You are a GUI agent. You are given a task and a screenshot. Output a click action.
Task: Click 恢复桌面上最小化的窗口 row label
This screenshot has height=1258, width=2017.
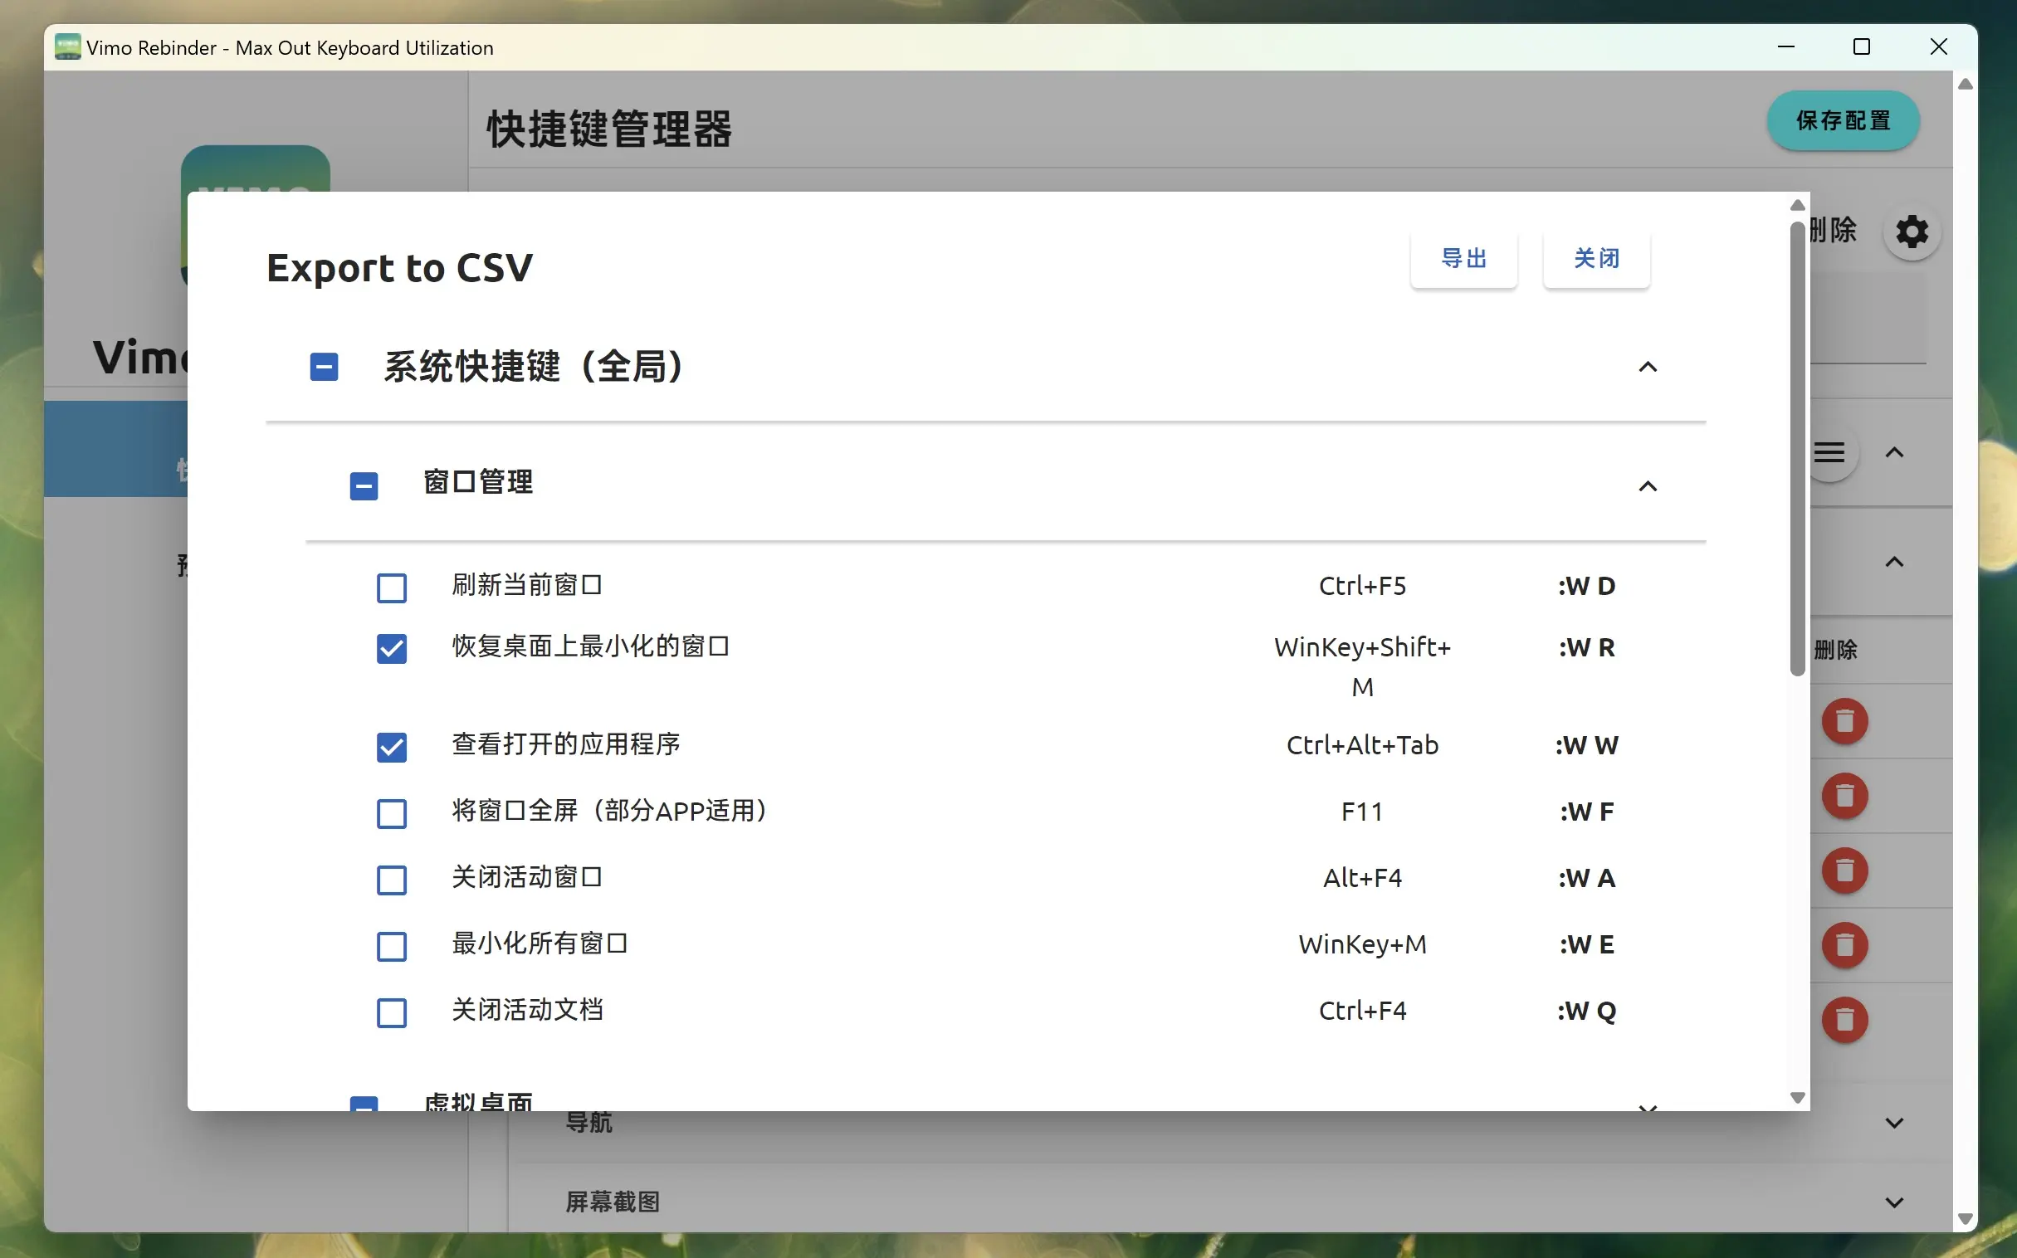[590, 646]
